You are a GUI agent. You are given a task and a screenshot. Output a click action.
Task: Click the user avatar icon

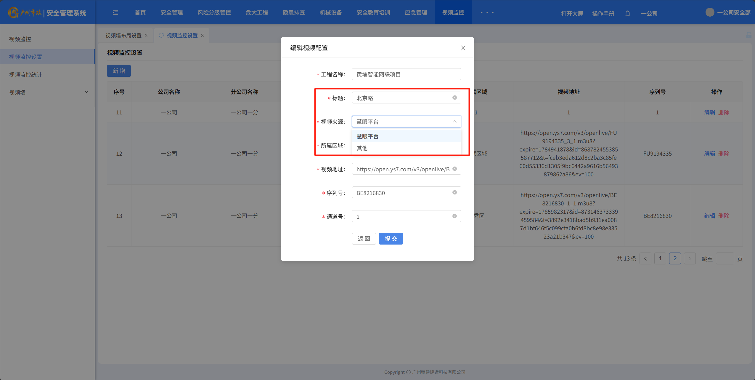coord(710,12)
